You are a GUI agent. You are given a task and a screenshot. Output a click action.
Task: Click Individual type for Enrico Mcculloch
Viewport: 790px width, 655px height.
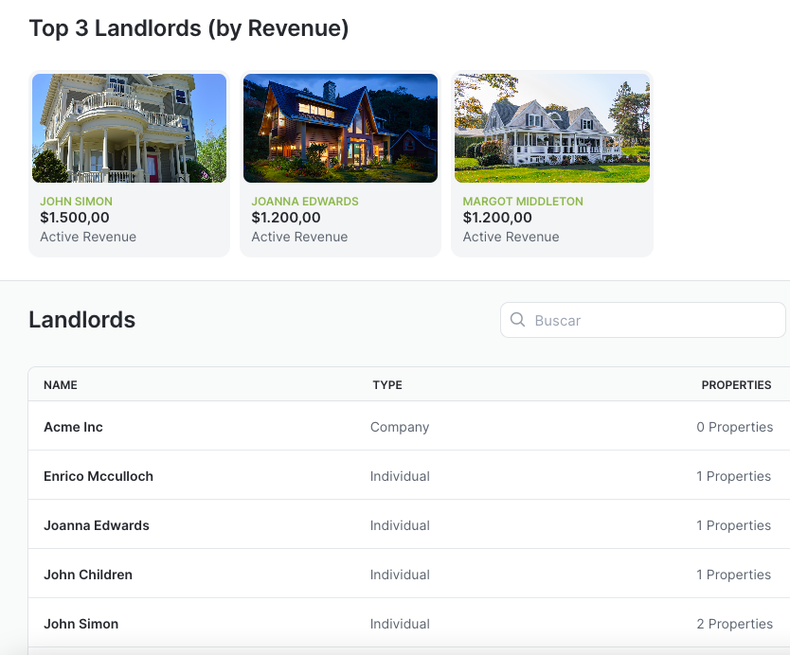pyautogui.click(x=400, y=476)
